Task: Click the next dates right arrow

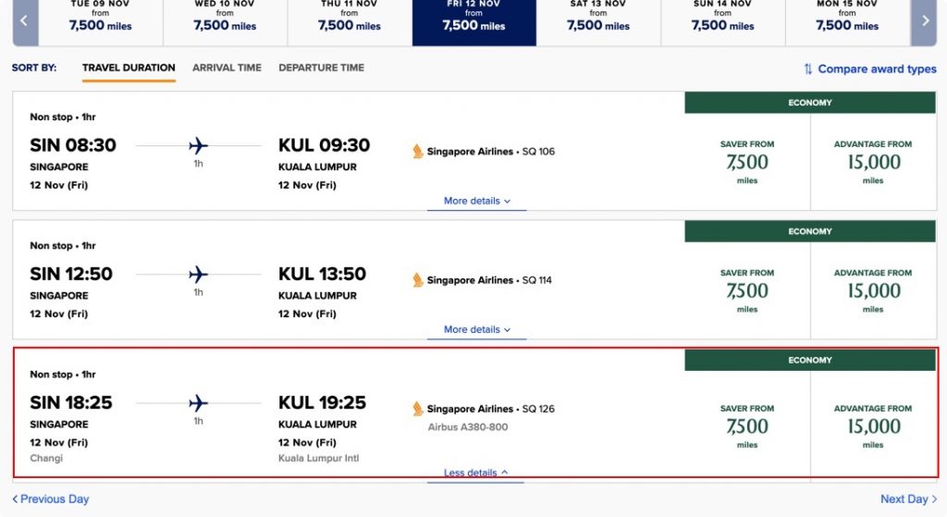Action: (x=924, y=22)
